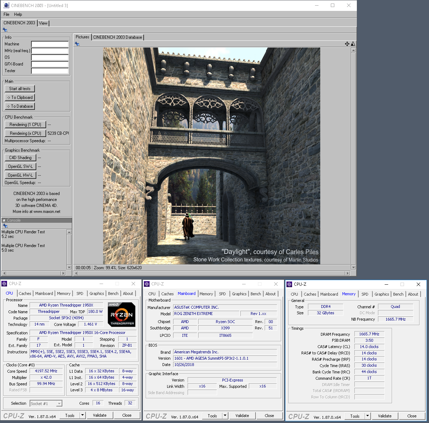This screenshot has width=429, height=423.
Task: Click Core Speed value 4197.52 MHz
Action: 46,371
